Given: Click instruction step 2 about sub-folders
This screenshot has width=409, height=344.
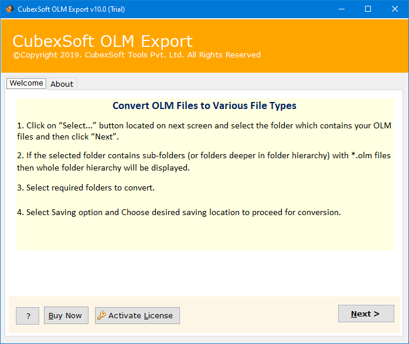Looking at the screenshot, I should pyautogui.click(x=204, y=161).
